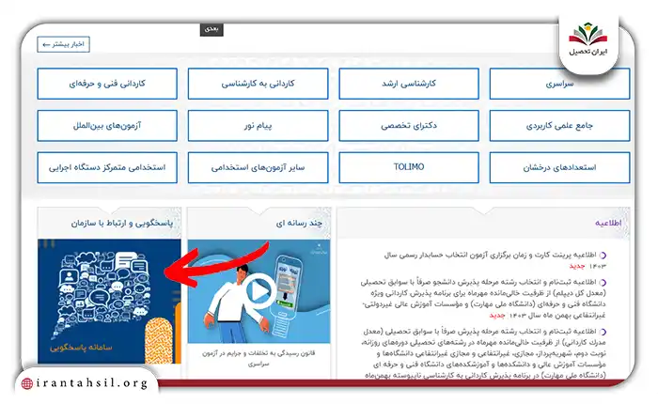This screenshot has height=404, width=658.
Task: Open video caption قانون رسیدگی به تخلفات
Action: tap(258, 358)
